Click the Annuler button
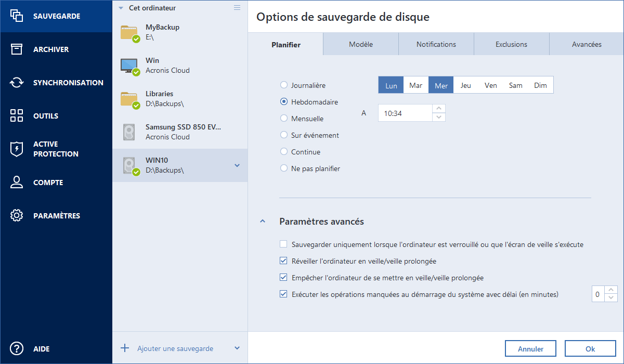This screenshot has width=624, height=364. 530,349
